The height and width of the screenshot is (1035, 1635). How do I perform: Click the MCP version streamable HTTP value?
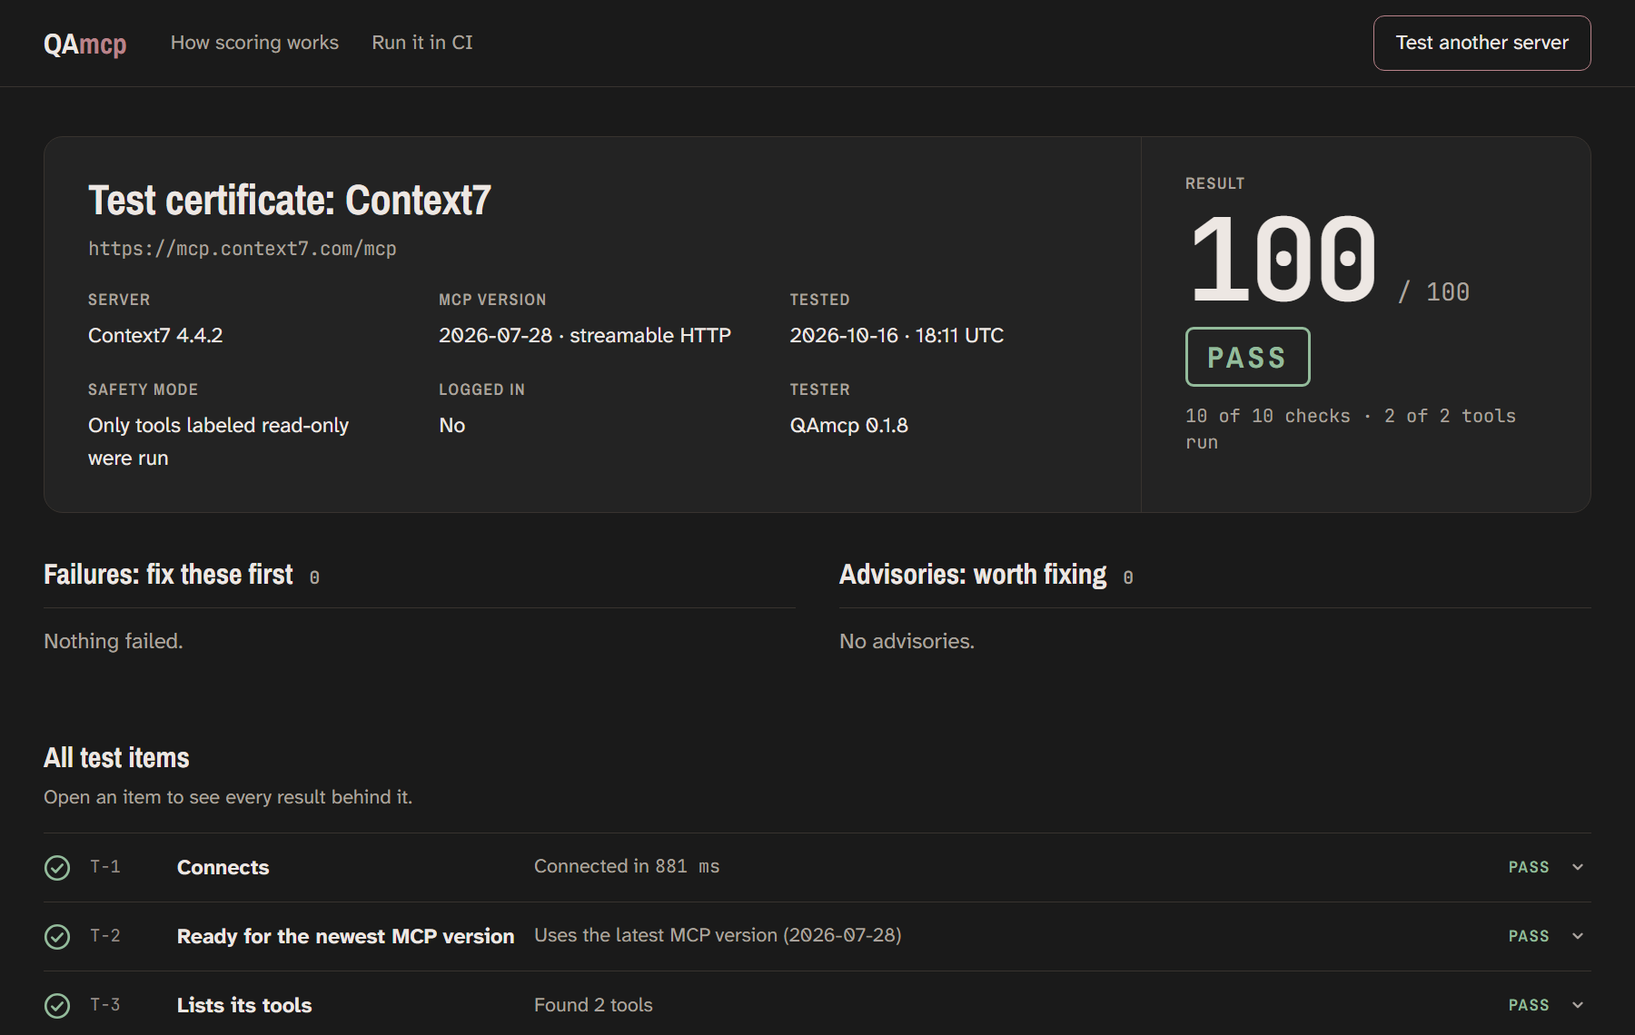click(x=585, y=335)
